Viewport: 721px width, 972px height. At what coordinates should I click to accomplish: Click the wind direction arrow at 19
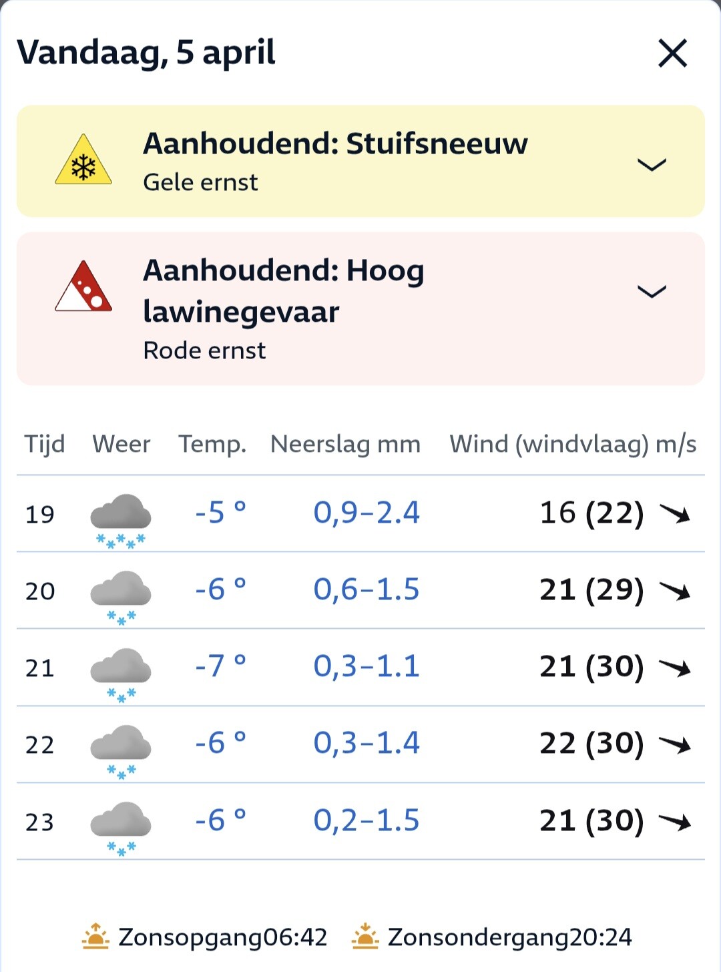pos(674,513)
